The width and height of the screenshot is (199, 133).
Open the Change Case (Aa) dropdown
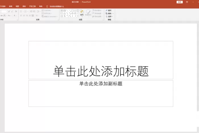click(9, 15)
